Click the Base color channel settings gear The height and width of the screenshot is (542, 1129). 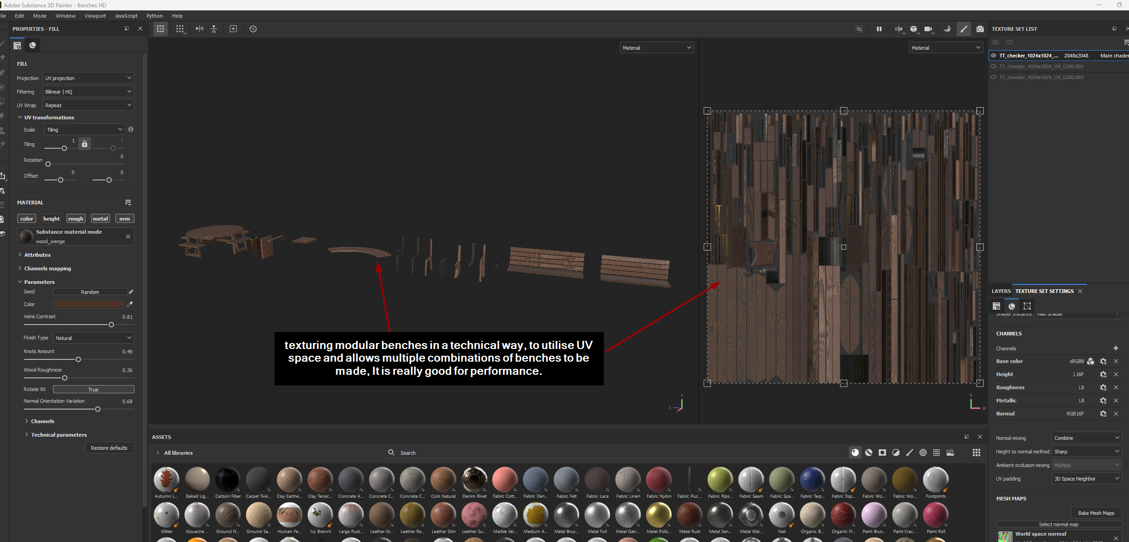click(1103, 361)
